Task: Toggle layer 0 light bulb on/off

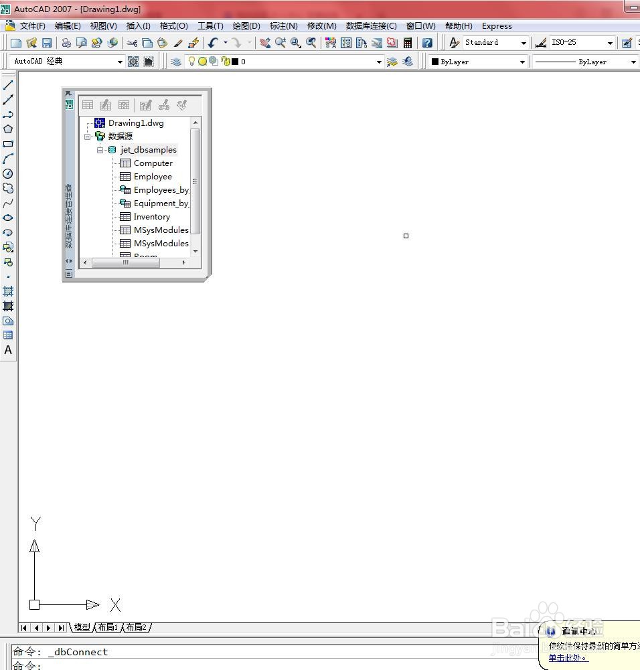Action: pos(191,61)
